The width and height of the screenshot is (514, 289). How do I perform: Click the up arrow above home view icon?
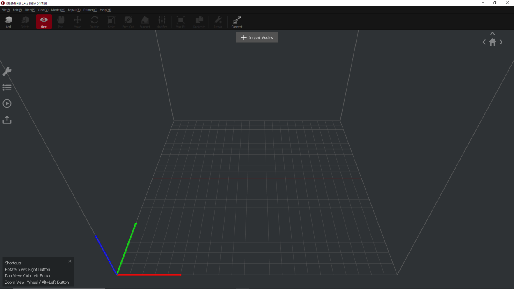point(493,34)
